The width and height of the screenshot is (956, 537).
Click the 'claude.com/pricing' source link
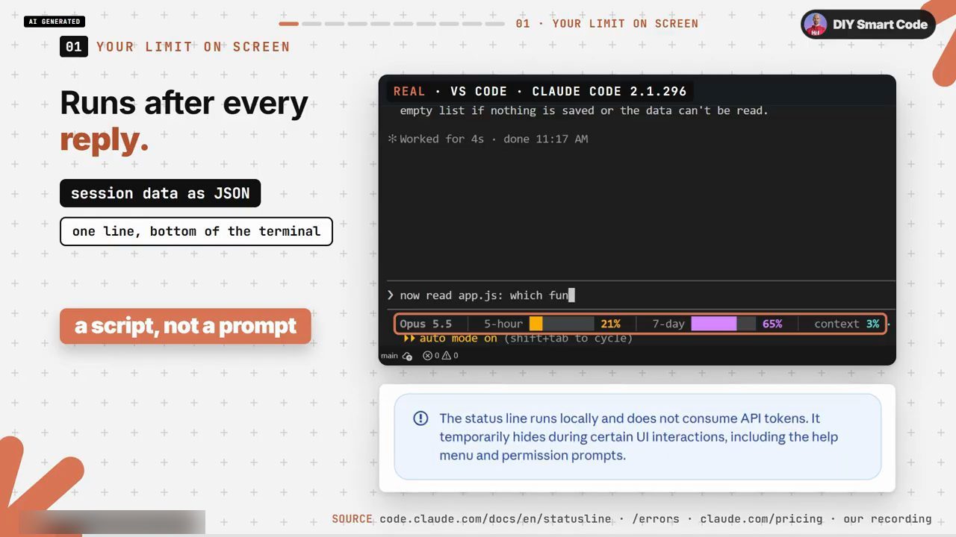[761, 519]
